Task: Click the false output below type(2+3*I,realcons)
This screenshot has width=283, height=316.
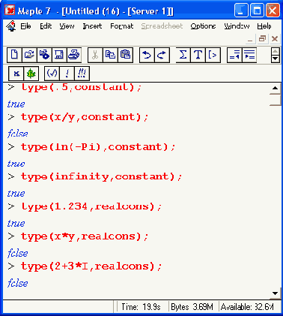Action: (17, 283)
